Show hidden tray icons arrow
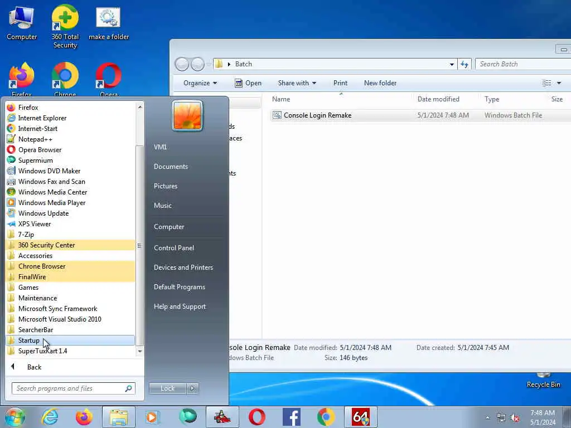This screenshot has width=571, height=428. (x=487, y=418)
